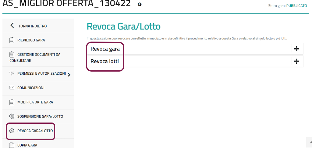
Task: Click the key icon for Permessi e Autorizzazioni
Action: (12, 73)
